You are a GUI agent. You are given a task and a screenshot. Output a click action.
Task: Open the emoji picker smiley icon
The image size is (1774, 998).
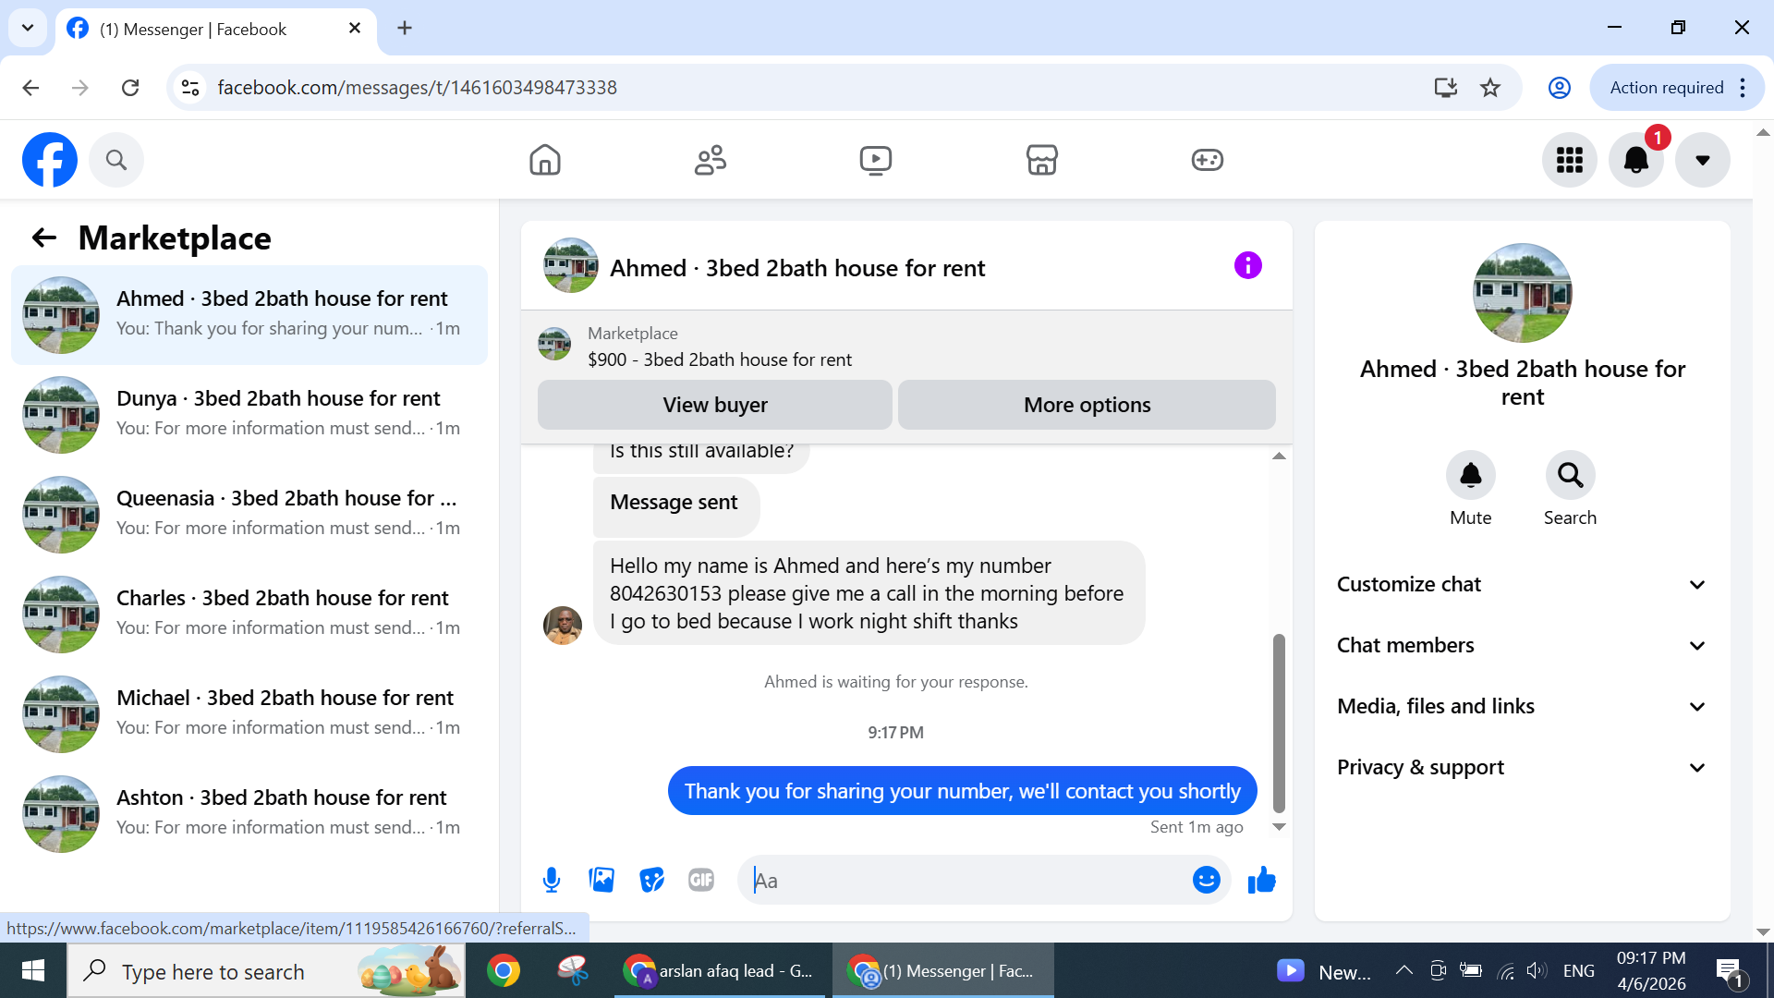click(x=1206, y=880)
